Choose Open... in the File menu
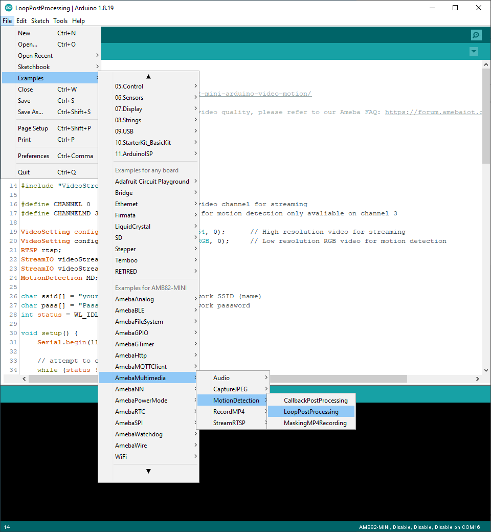 [x=51, y=44]
